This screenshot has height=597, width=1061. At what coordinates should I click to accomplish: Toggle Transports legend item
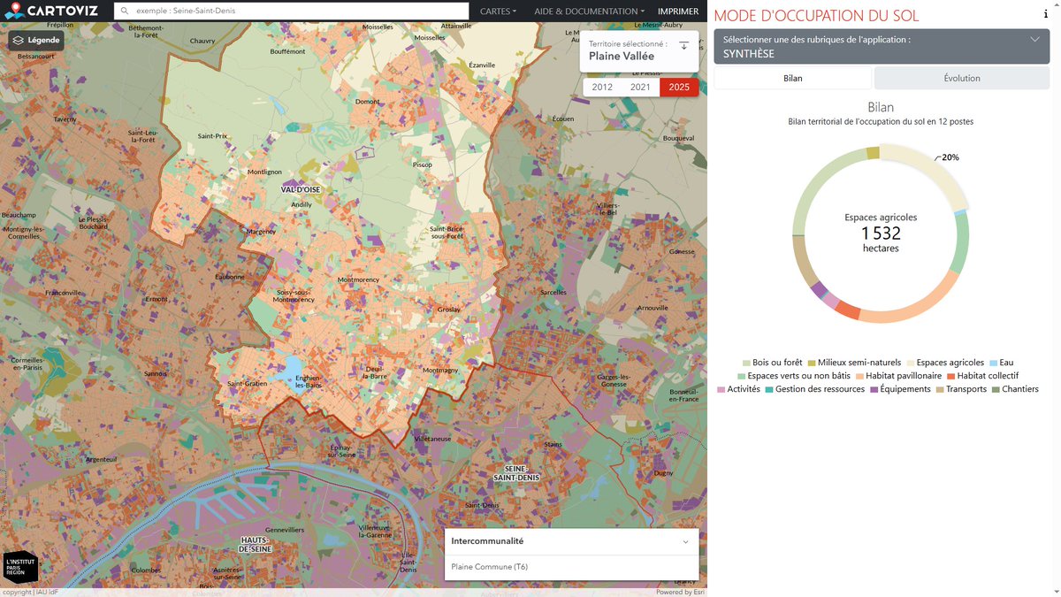pyautogui.click(x=961, y=389)
